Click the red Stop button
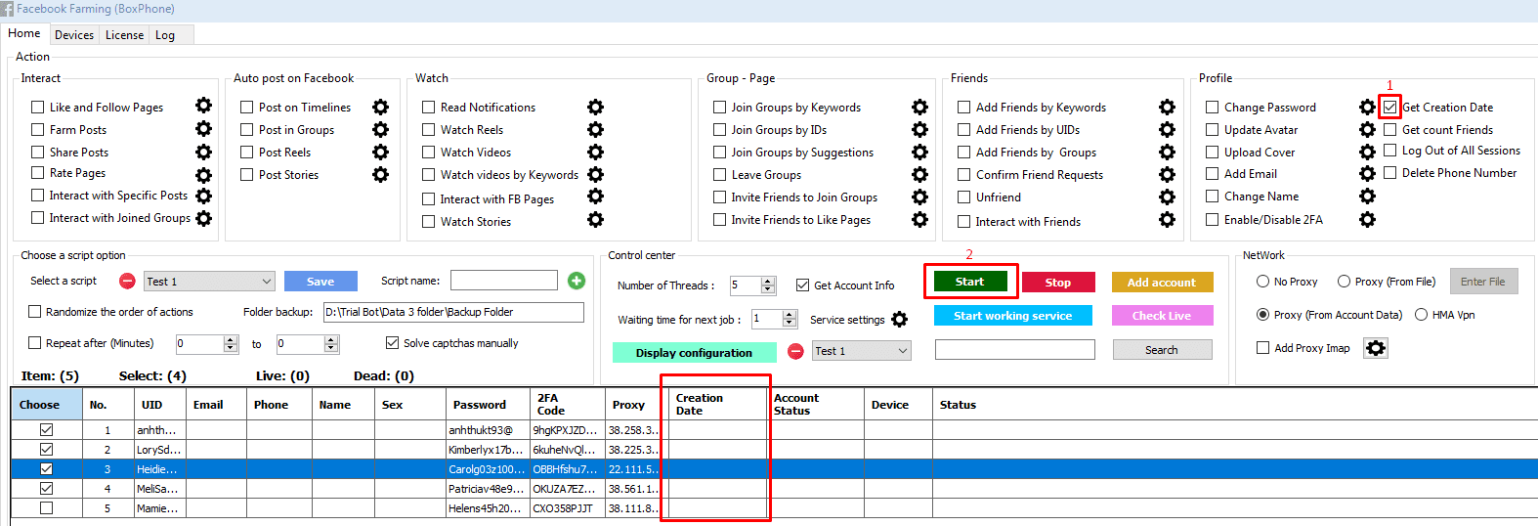The height and width of the screenshot is (526, 1538). pyautogui.click(x=1058, y=283)
